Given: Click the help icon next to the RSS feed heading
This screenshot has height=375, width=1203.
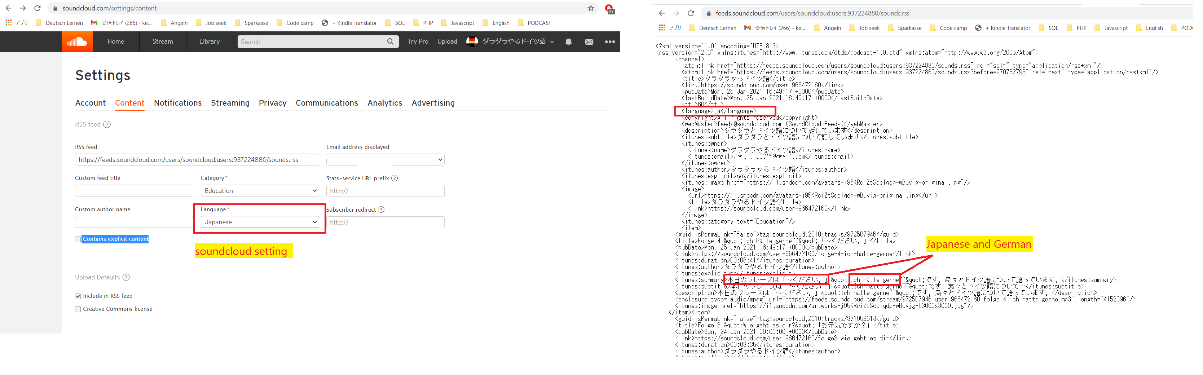Looking at the screenshot, I should tap(107, 124).
